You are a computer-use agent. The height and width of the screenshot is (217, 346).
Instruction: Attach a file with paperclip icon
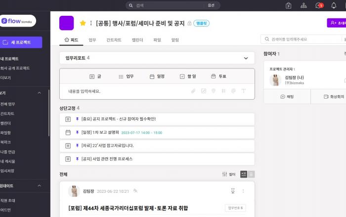coord(193,91)
